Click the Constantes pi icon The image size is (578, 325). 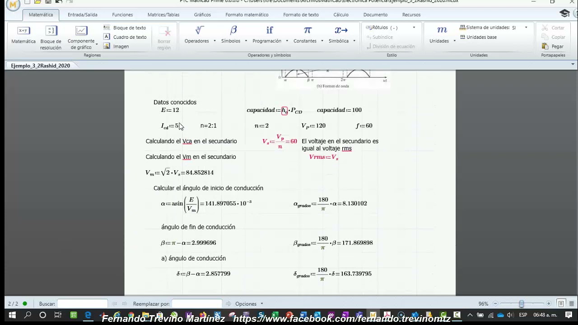pyautogui.click(x=308, y=30)
